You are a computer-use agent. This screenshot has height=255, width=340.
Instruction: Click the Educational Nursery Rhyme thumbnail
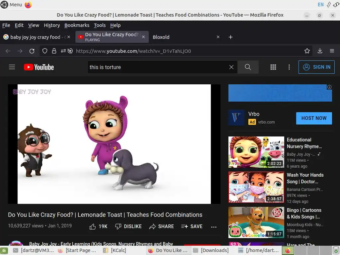tap(256, 152)
